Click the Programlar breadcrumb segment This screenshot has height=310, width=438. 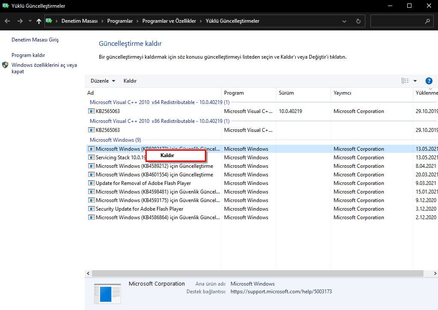click(120, 21)
